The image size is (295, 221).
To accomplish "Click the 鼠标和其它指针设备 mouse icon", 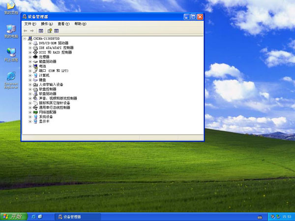I will click(x=35, y=103).
